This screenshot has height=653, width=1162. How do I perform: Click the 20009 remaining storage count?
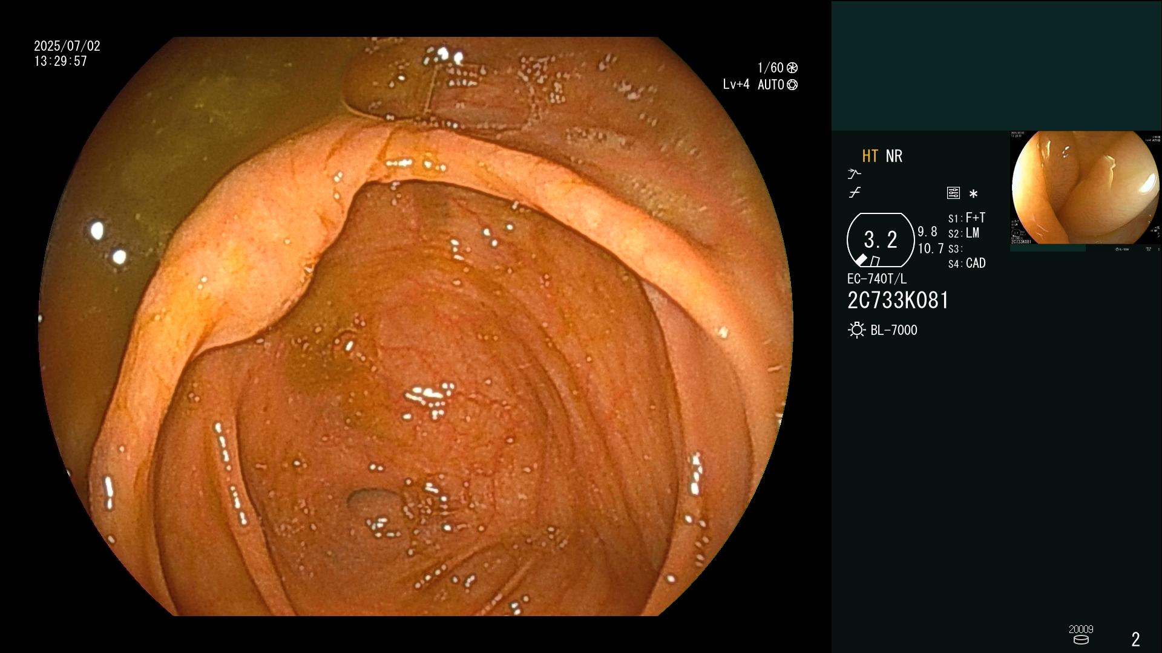coord(1081,629)
